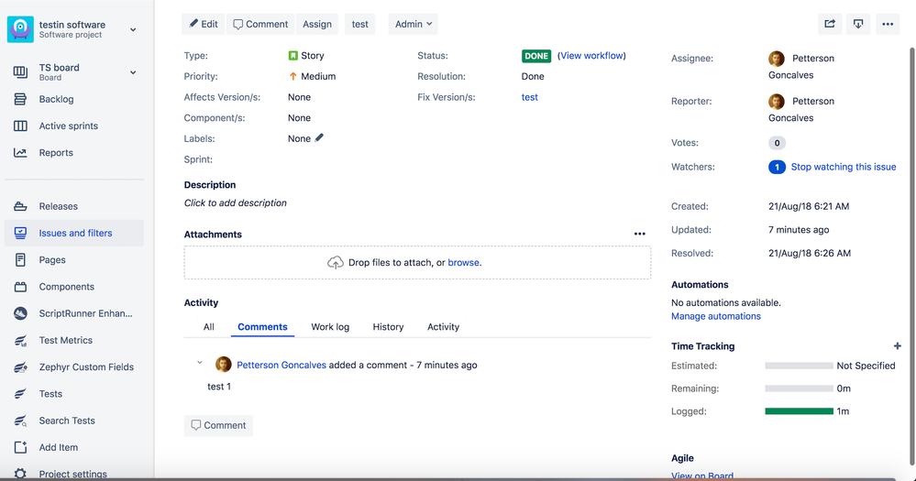Click the plus icon to log time
Viewport: 916px width, 481px height.
pyautogui.click(x=898, y=346)
